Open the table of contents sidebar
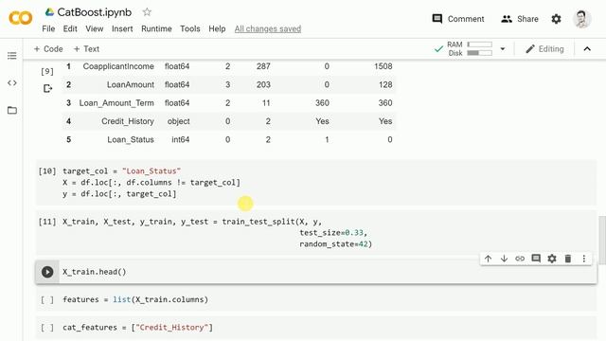 12,56
